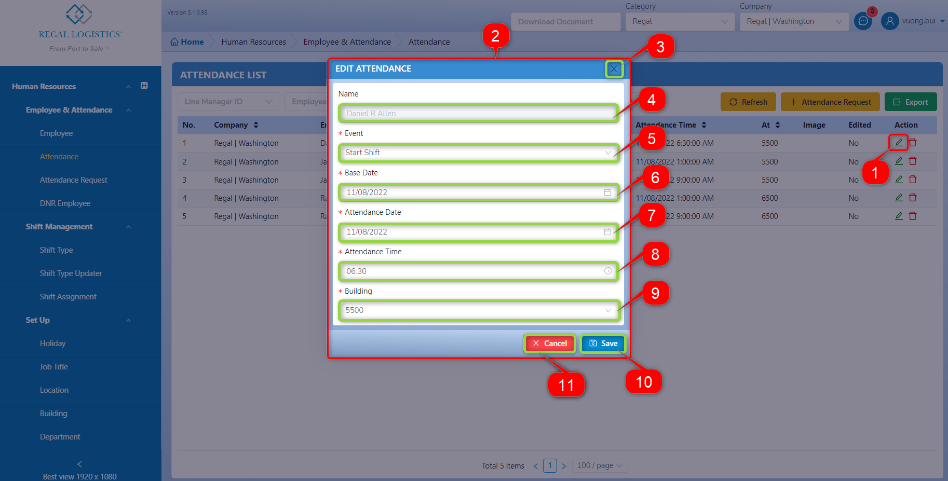This screenshot has width=948, height=481.
Task: Collapse the Shift Management sidebar section
Action: (128, 227)
